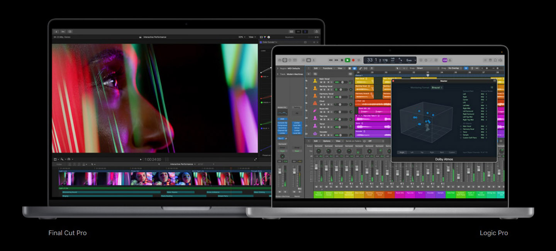This screenshot has height=251, width=556.
Task: Click the Backing Vocal track icon
Action: point(315,88)
